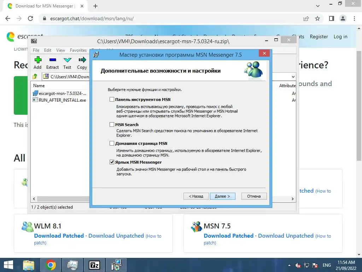Click Register in the website navigation
Viewport: 362px width, 272px height.
pyautogui.click(x=319, y=36)
